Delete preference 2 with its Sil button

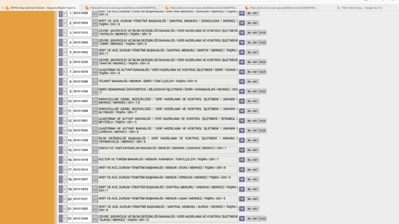tap(242, 23)
